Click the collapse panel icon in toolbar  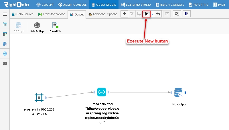click(187, 14)
